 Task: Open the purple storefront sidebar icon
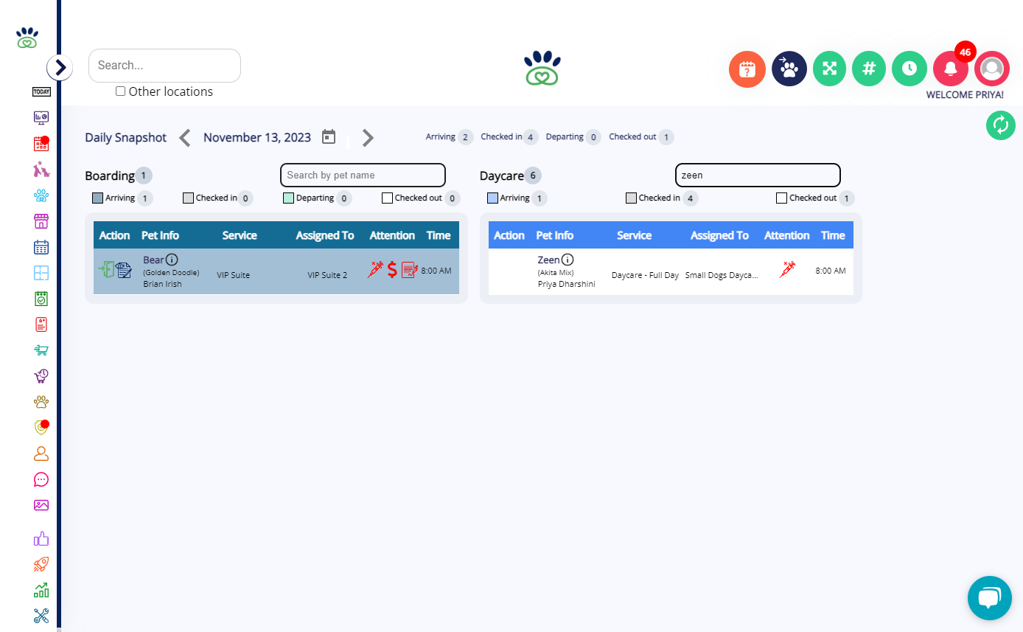pos(41,221)
